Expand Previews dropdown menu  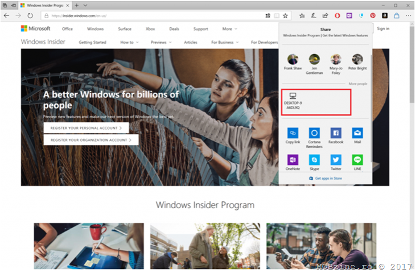pos(161,42)
